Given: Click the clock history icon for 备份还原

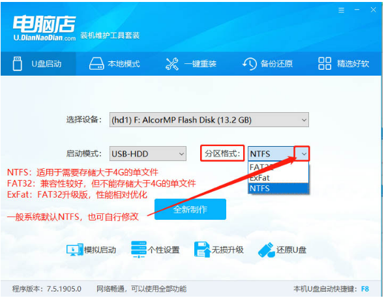Looking at the screenshot, I should (250, 64).
